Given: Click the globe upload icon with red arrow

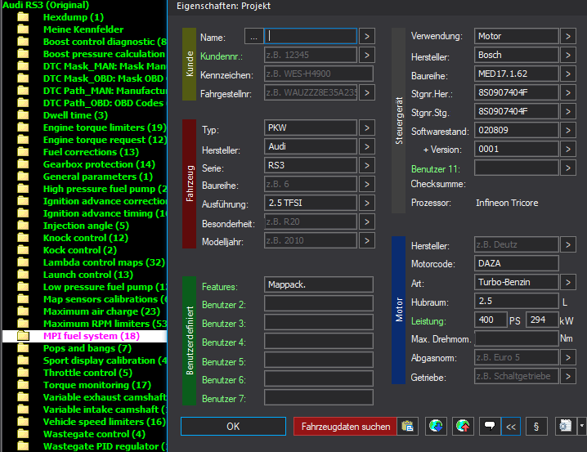Looking at the screenshot, I should (x=463, y=426).
